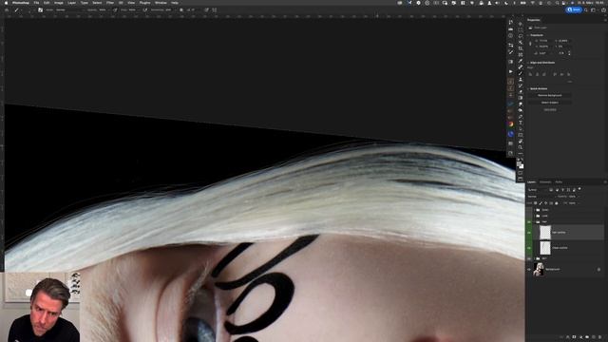Open the Image menu
Viewport: 608px width, 342px height.
[x=59, y=3]
